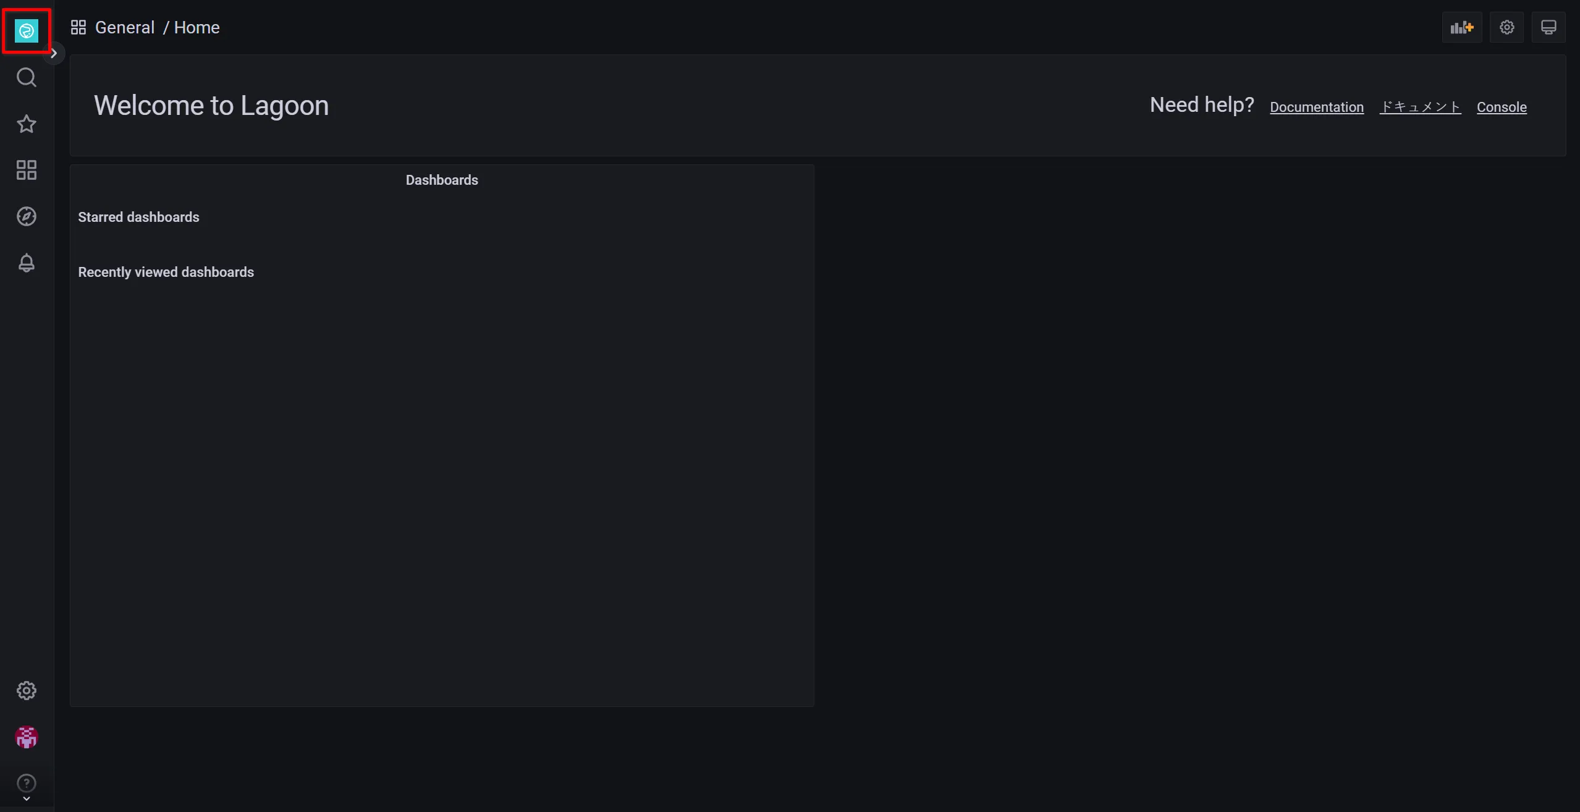This screenshot has width=1580, height=812.
Task: Open the Dashboards grid icon in sidebar
Action: coord(27,170)
